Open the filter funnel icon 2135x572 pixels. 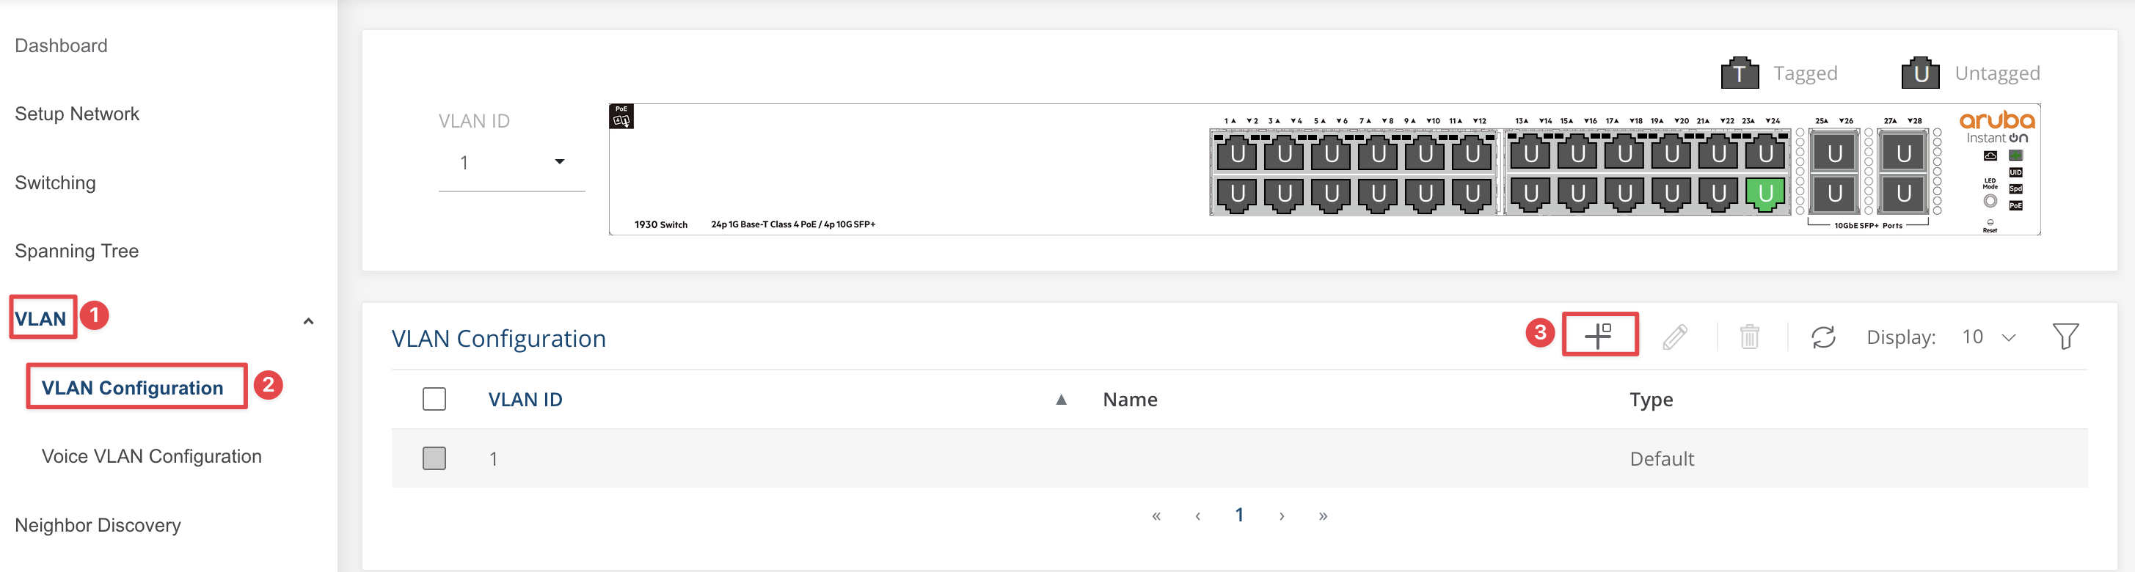(x=2065, y=337)
